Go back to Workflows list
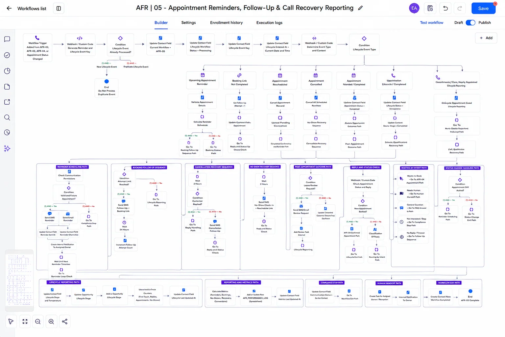Image resolution: width=505 pixels, height=337 pixels. pyautogui.click(x=26, y=9)
